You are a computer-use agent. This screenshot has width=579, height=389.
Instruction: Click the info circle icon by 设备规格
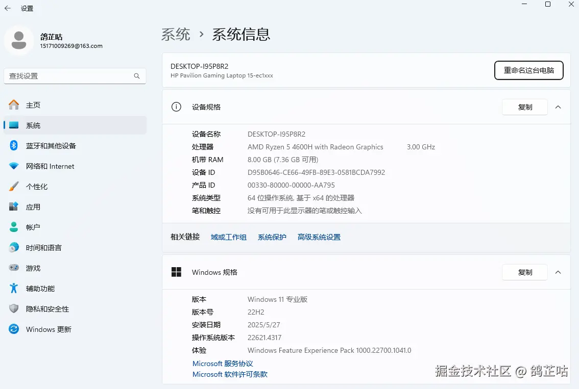[x=176, y=107]
